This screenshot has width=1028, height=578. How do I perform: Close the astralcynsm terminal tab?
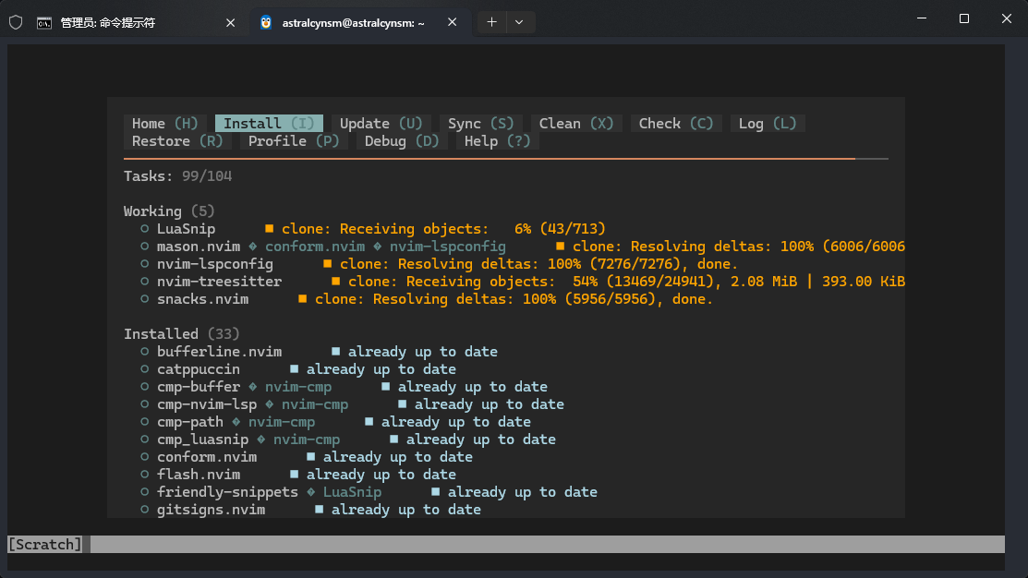point(453,22)
